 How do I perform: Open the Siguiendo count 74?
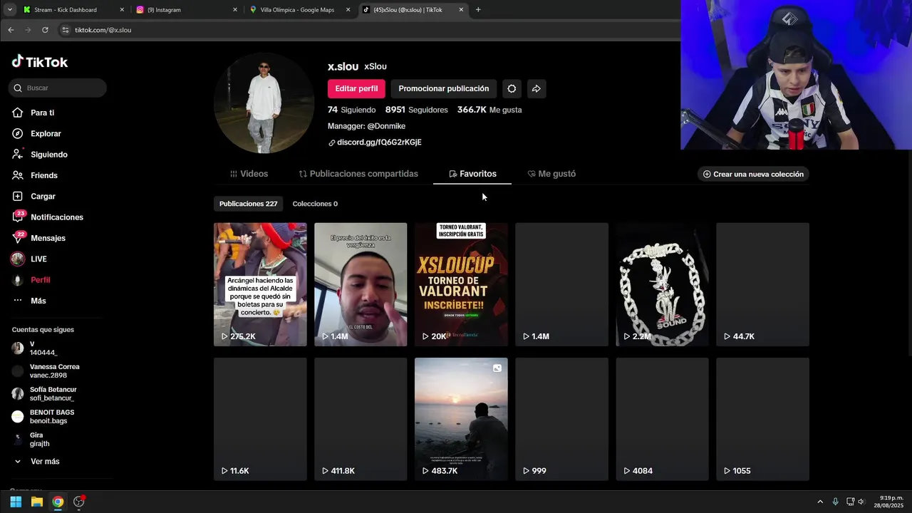coord(351,110)
